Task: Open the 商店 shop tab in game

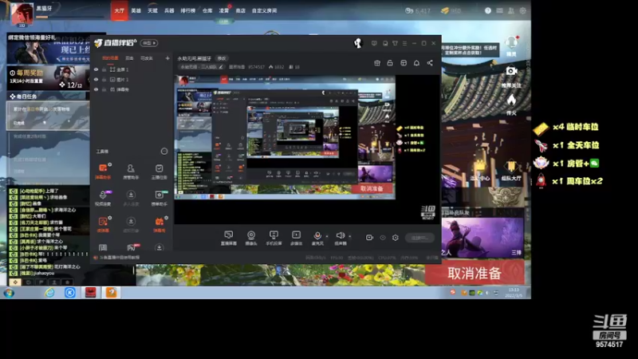Action: click(241, 10)
